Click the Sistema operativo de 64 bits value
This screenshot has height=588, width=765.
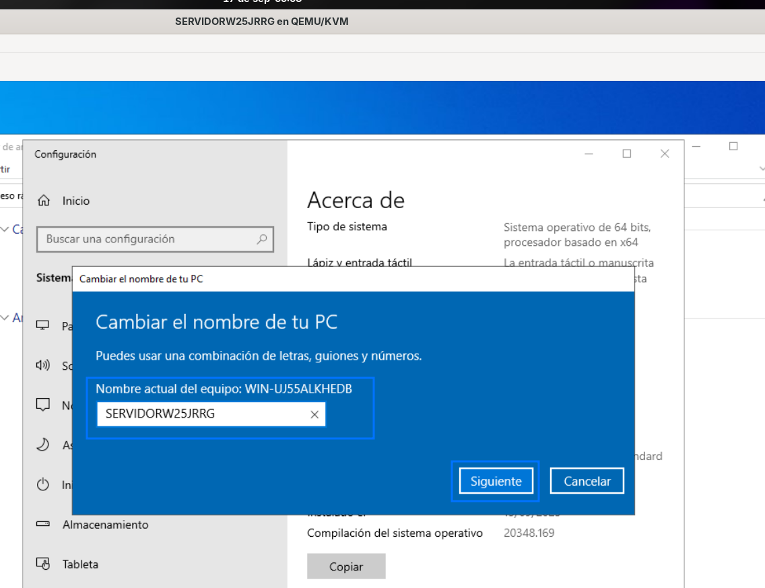click(x=577, y=234)
